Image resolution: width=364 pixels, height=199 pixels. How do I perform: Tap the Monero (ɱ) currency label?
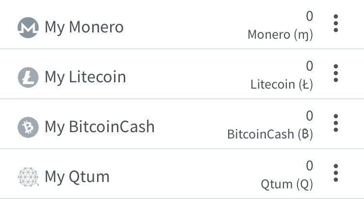coord(280,35)
